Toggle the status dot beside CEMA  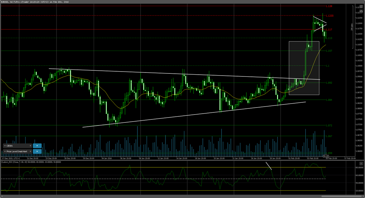pyautogui.click(x=5, y=146)
